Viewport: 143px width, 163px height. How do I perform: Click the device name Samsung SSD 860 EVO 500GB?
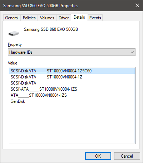coord(51,29)
